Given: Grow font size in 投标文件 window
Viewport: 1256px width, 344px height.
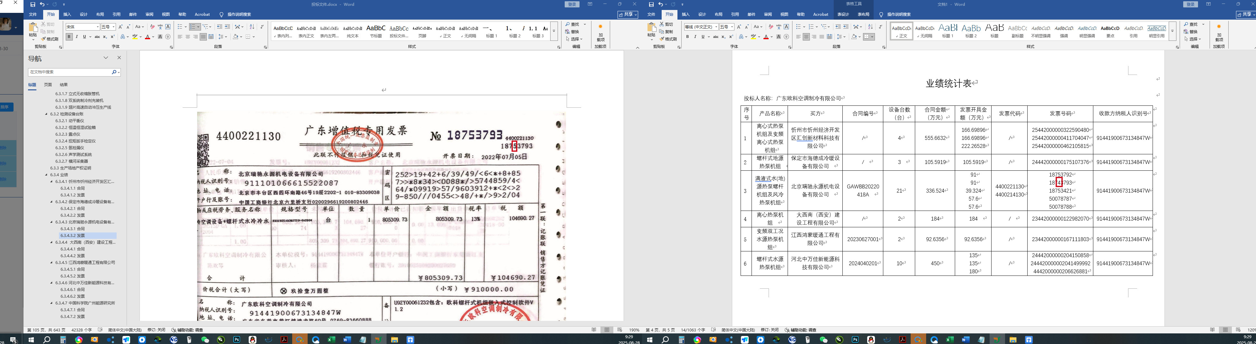Looking at the screenshot, I should tap(121, 27).
